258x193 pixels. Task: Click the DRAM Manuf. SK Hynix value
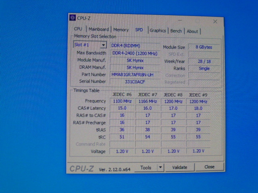(x=135, y=68)
